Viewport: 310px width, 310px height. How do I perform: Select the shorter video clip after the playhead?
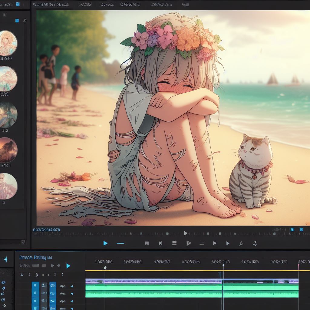coord(261,281)
